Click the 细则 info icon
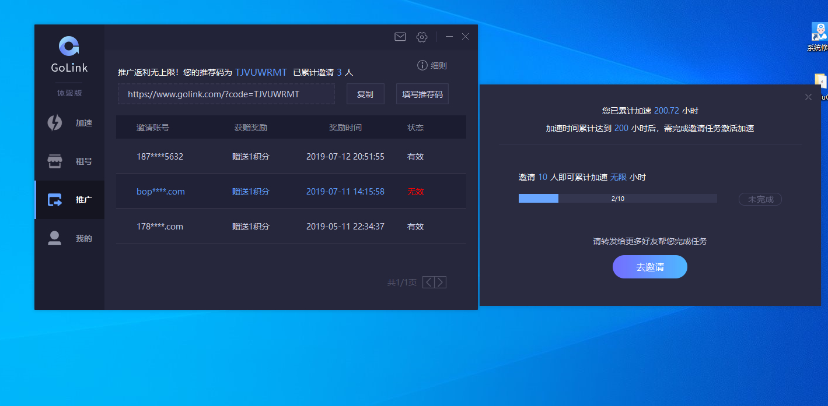 pos(422,65)
